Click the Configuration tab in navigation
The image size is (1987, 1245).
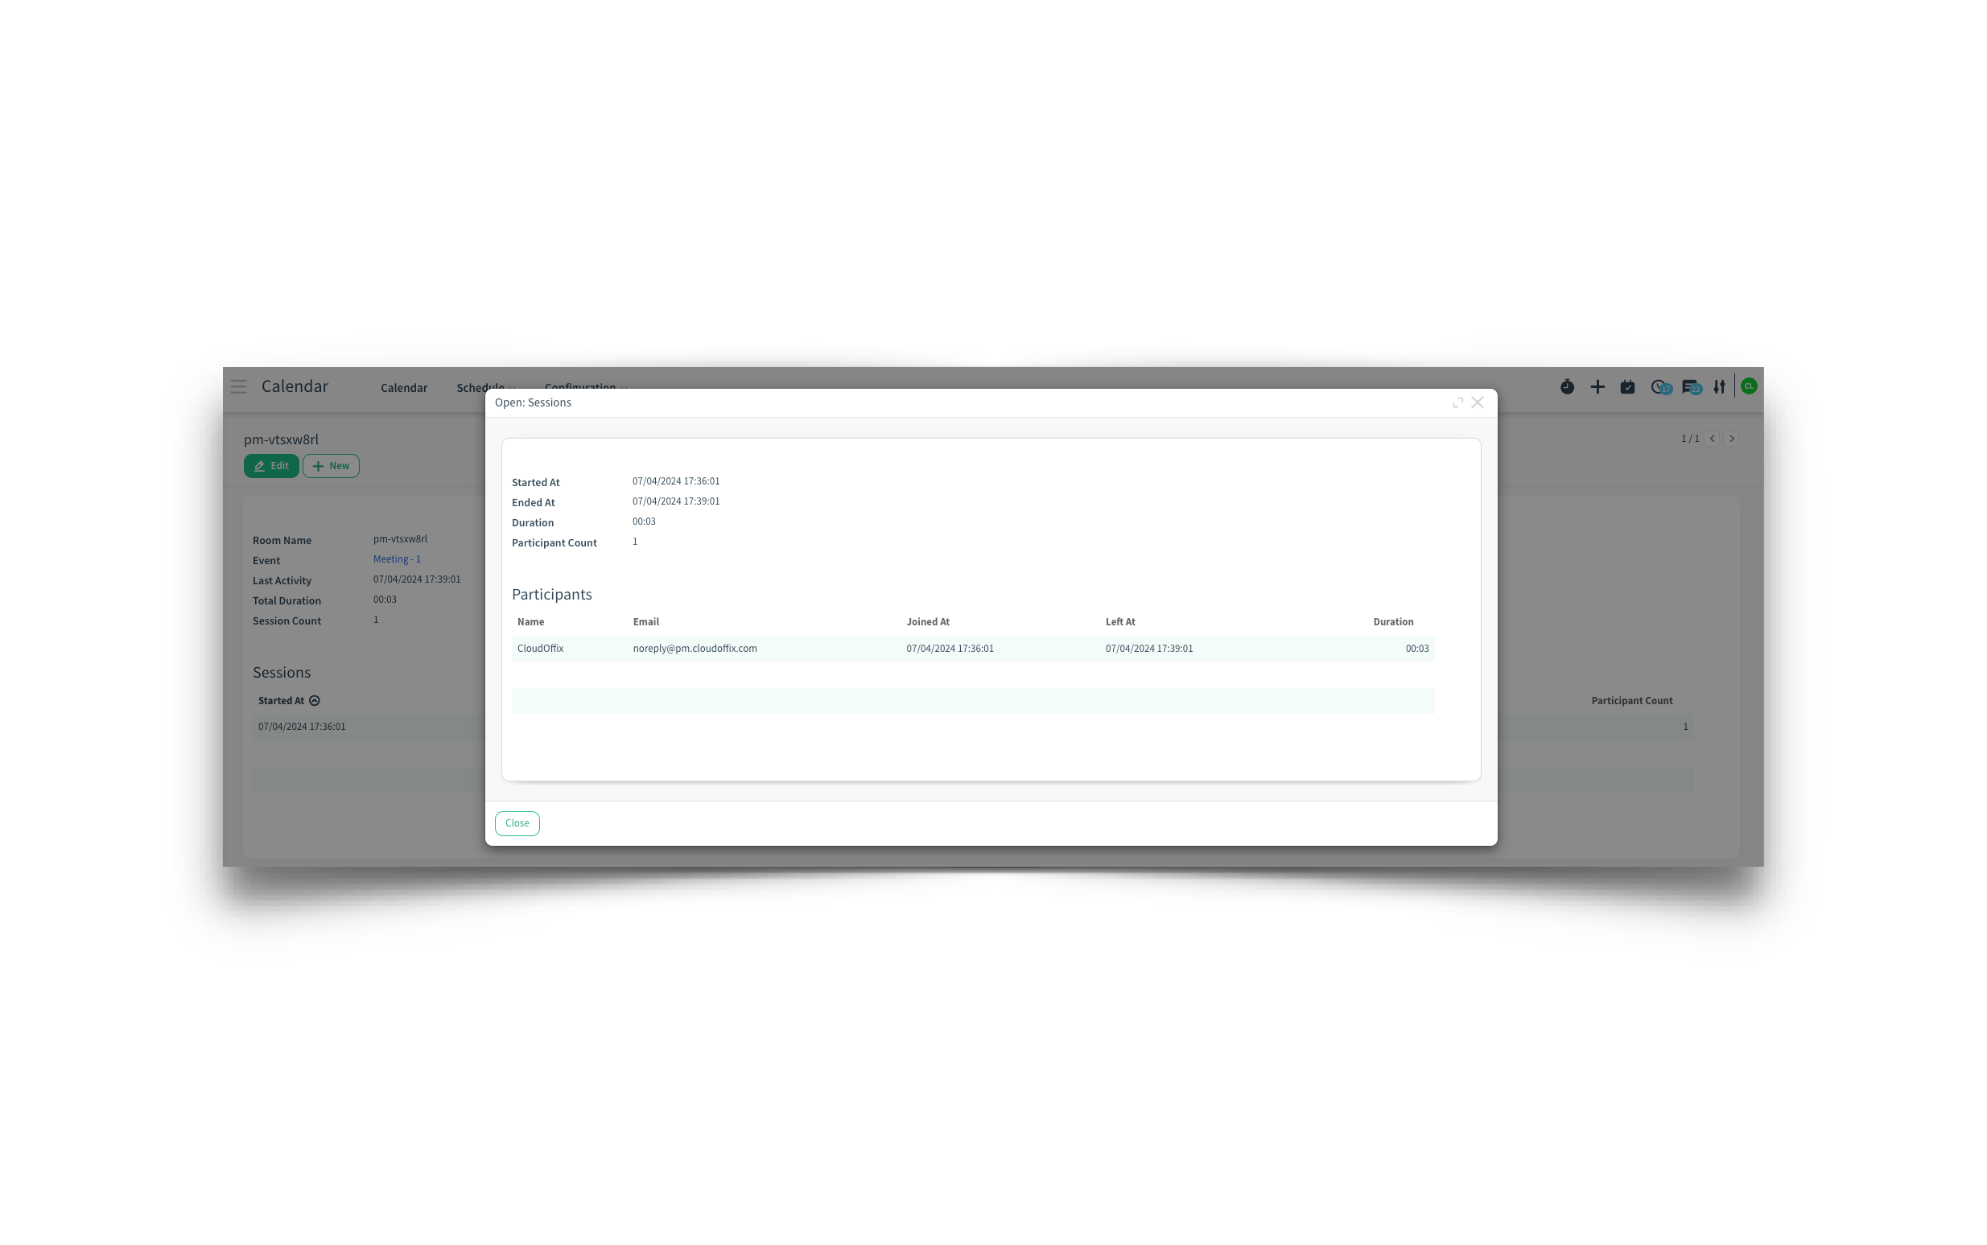pos(580,385)
